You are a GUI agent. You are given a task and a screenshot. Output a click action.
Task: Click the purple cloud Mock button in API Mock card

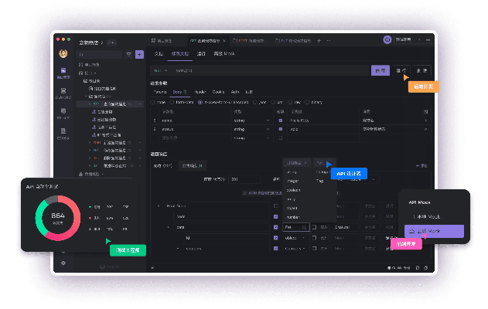click(x=434, y=231)
